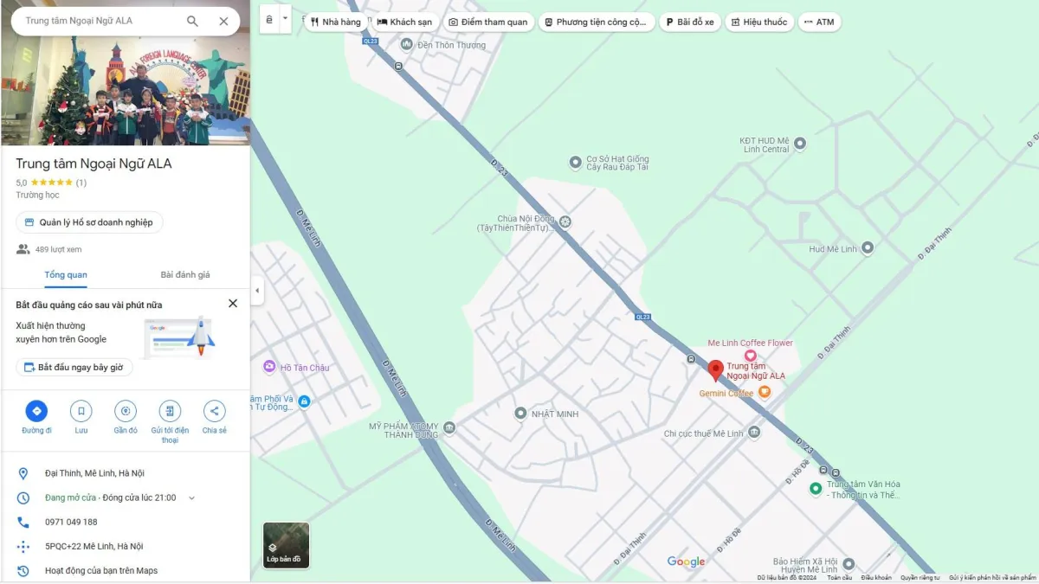
Task: Click the red Trung tâm Ngoại Ngữ ALA pin
Action: point(715,371)
